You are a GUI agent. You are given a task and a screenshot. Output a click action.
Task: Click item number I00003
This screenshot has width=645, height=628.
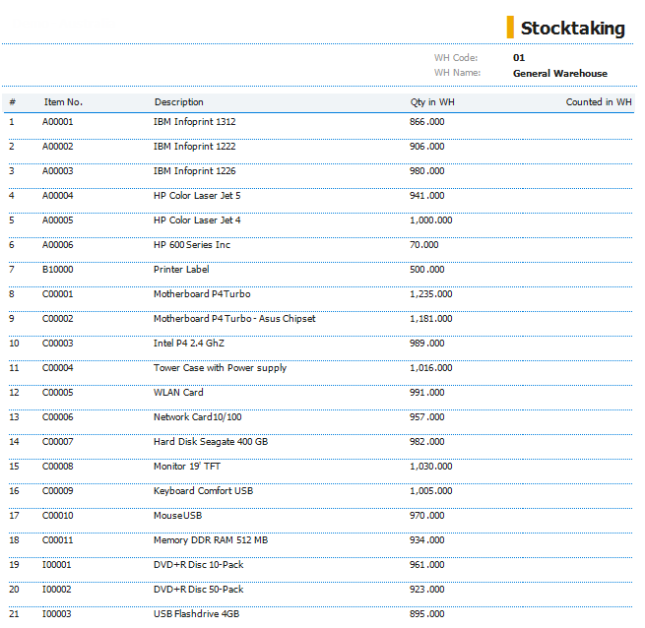click(x=57, y=614)
